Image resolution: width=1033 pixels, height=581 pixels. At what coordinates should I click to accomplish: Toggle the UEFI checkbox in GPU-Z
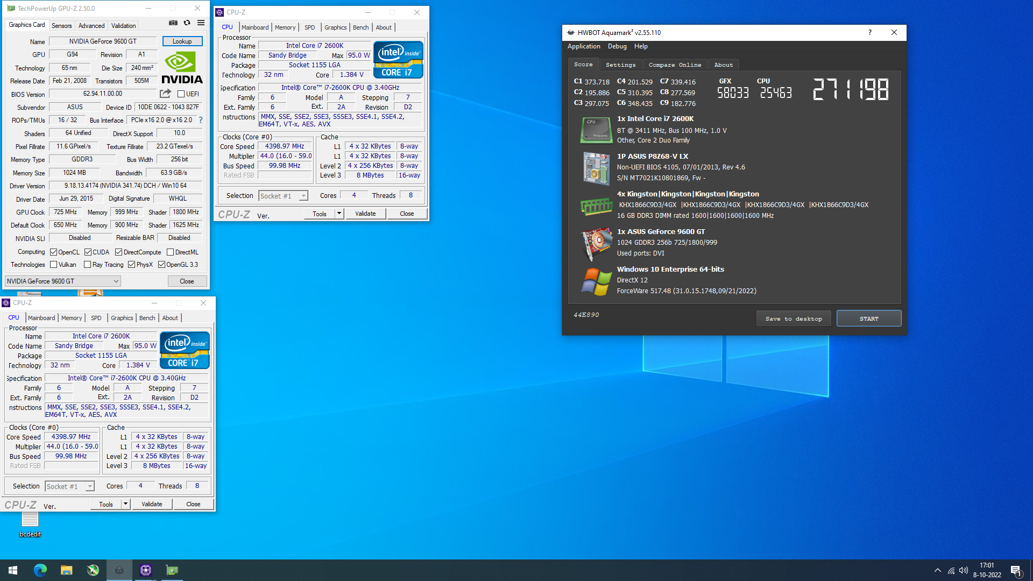click(x=181, y=94)
